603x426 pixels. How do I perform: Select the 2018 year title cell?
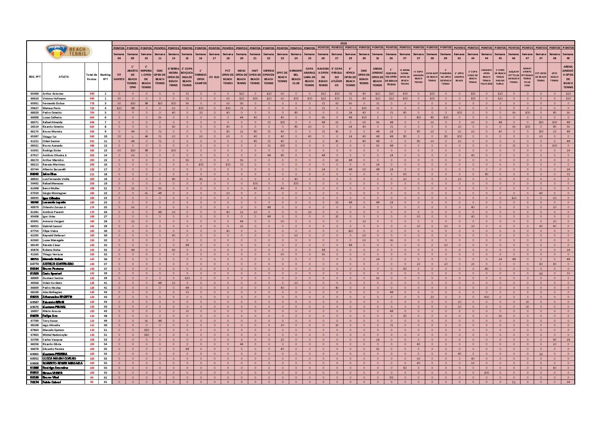(x=343, y=43)
